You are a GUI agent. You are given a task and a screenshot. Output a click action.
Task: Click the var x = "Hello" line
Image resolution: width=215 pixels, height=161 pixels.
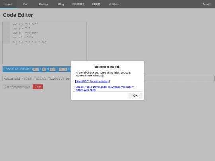(x=25, y=24)
